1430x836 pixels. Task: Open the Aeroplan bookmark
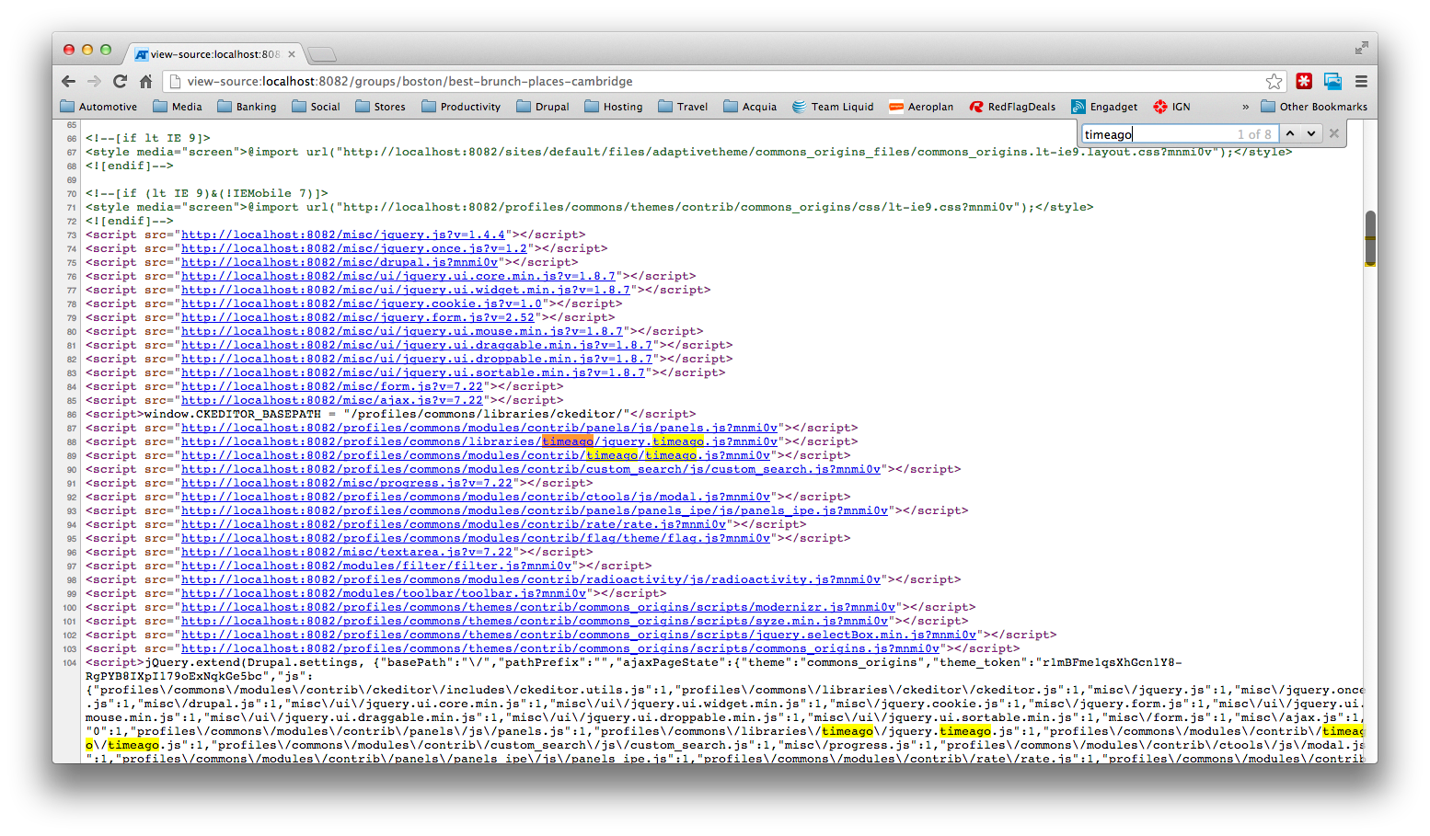point(921,107)
